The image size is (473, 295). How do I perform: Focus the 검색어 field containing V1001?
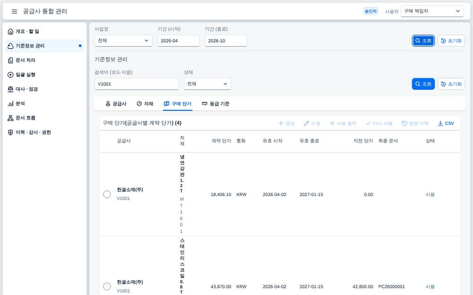[137, 84]
